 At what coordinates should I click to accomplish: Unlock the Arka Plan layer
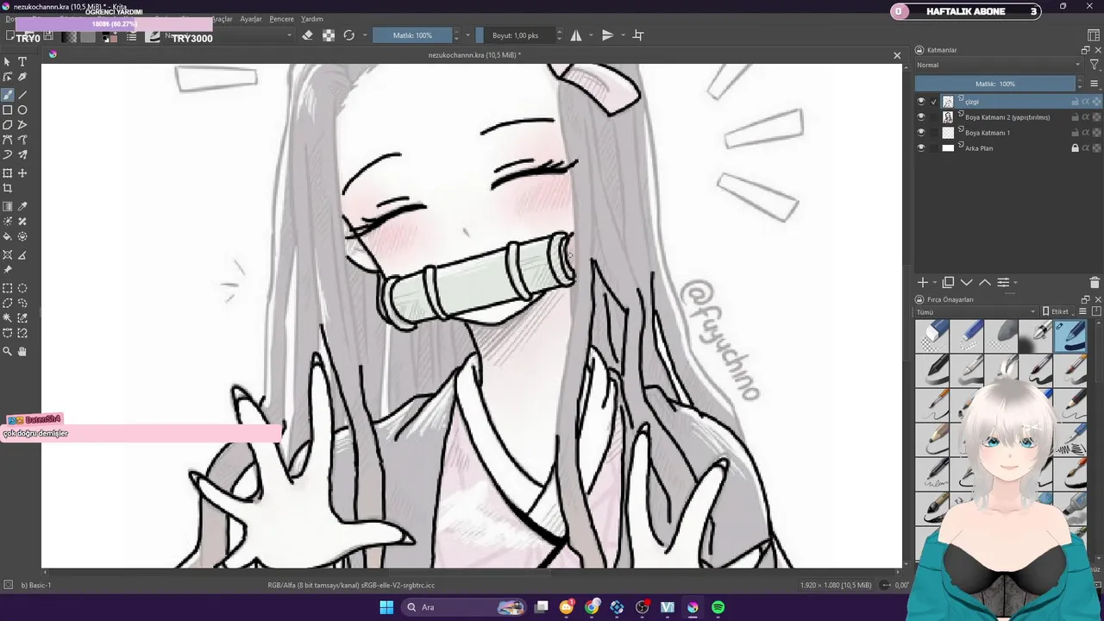coord(1075,148)
